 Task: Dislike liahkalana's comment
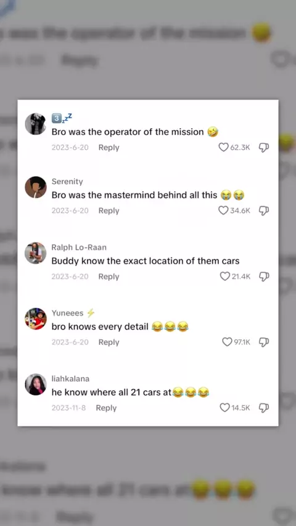264,408
